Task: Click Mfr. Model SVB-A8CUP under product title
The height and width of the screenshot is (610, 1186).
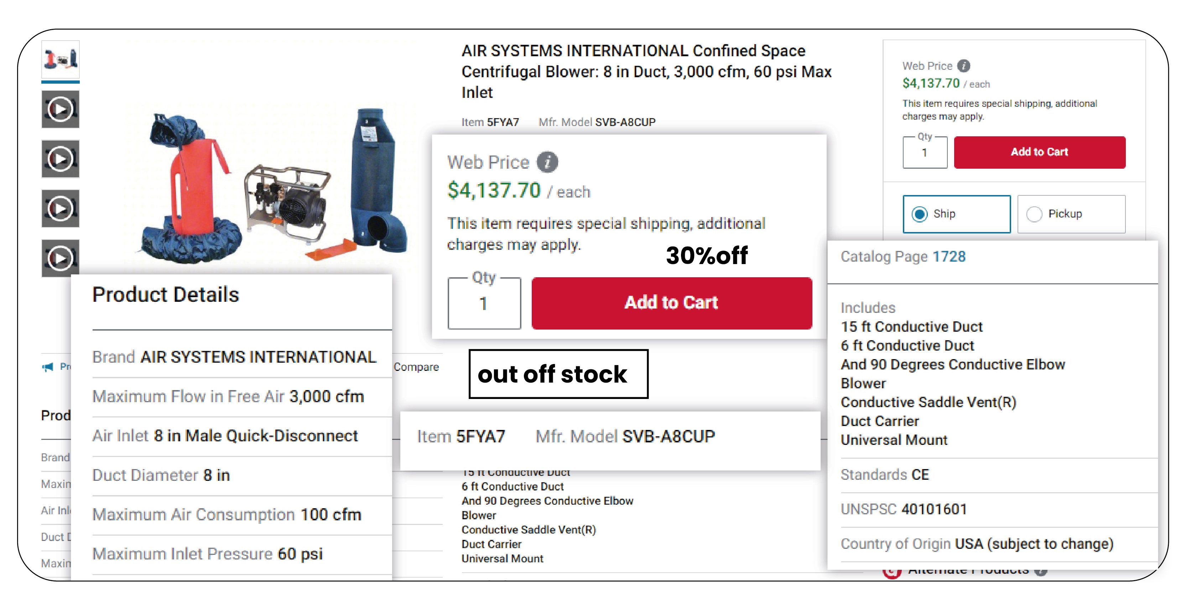Action: [597, 122]
